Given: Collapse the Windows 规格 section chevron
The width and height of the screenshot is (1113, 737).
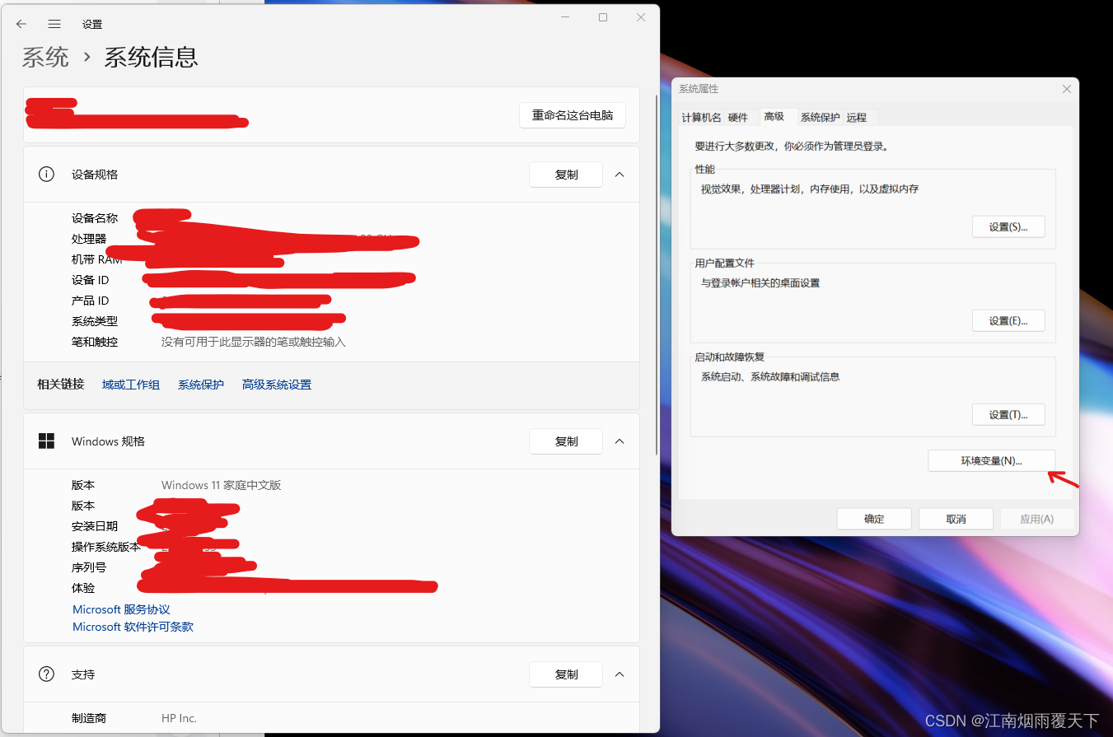Looking at the screenshot, I should coord(620,441).
